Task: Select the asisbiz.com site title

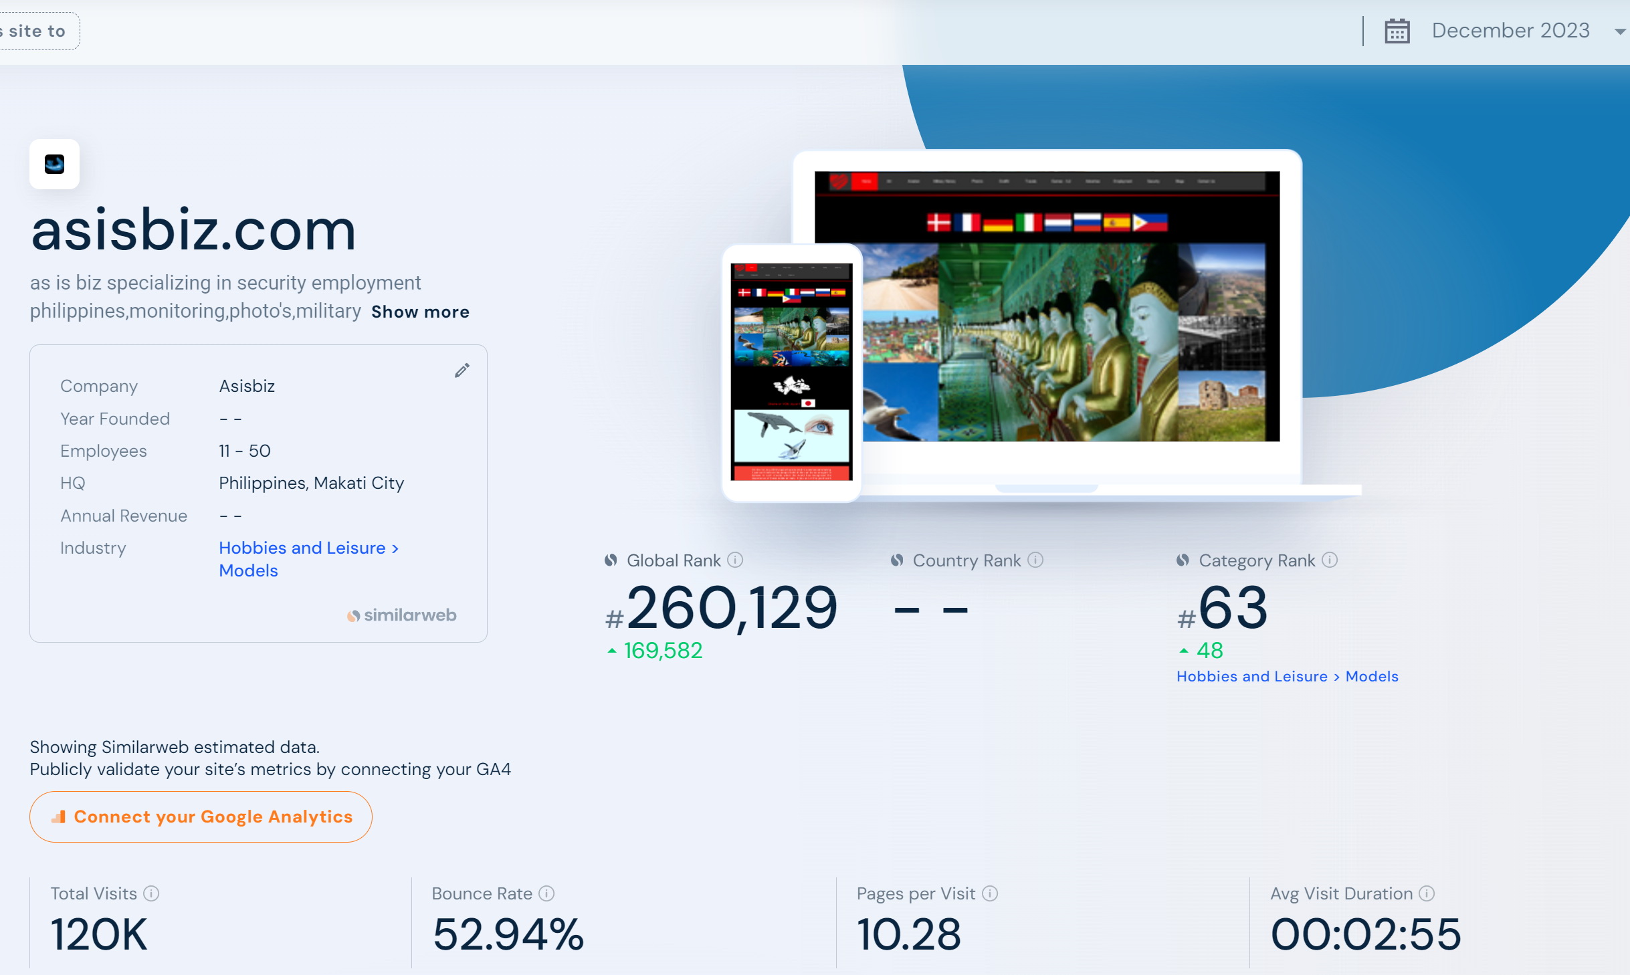Action: 193,229
